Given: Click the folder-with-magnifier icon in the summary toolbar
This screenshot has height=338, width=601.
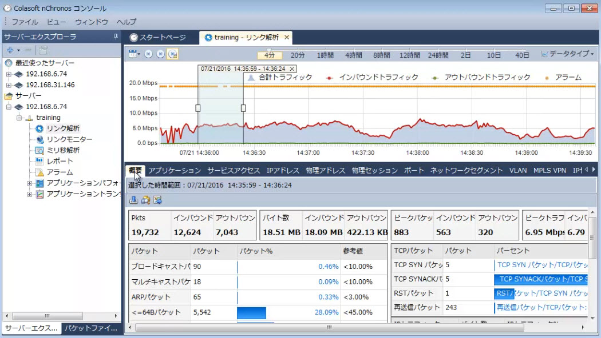Looking at the screenshot, I should [145, 200].
